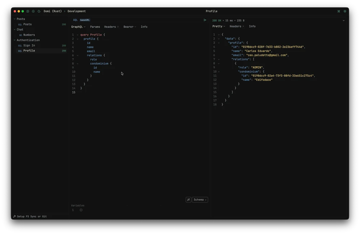Fold the "relations" array in response
The height and width of the screenshot is (234, 360).
[x=219, y=59]
